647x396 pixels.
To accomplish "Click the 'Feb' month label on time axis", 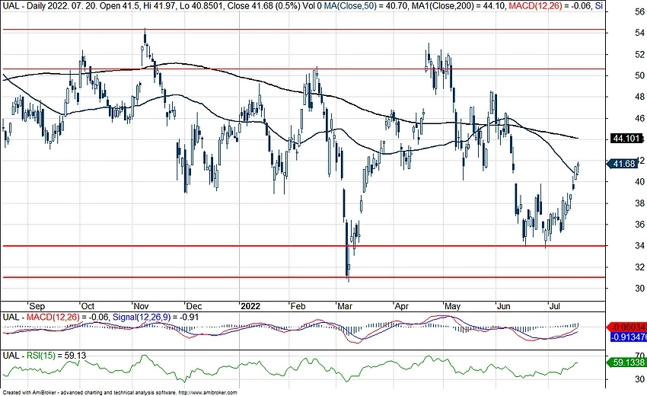I will tap(298, 306).
